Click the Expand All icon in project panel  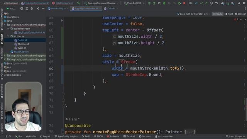coord(27,8)
